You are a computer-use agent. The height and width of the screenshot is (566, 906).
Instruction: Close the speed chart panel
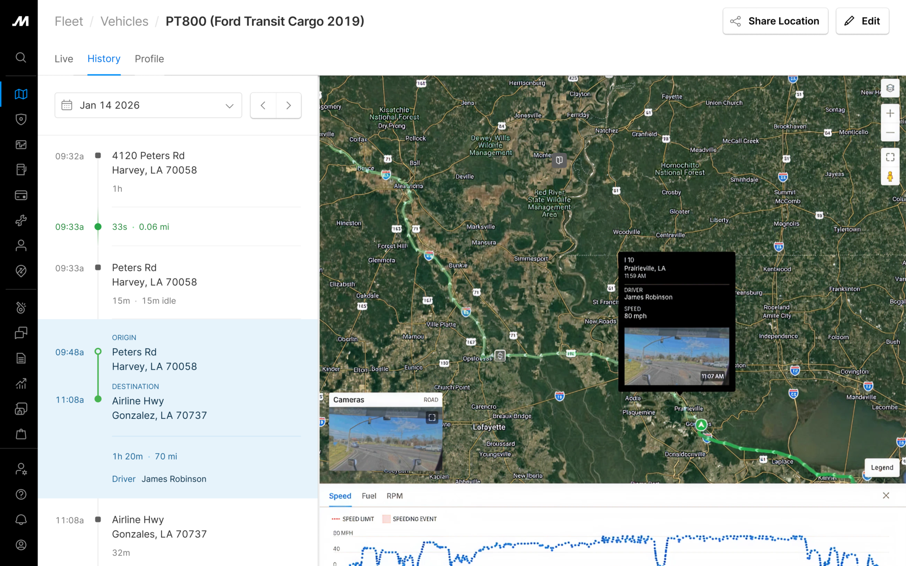pyautogui.click(x=886, y=495)
